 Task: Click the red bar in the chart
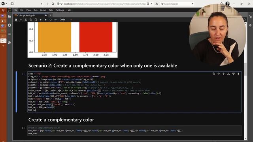coord(96,37)
